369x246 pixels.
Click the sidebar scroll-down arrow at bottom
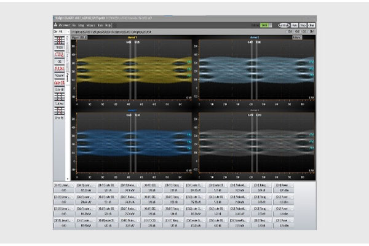pos(68,179)
